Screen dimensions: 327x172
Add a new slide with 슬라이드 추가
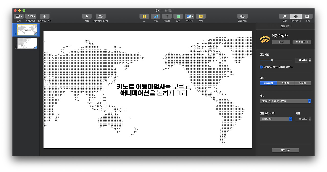pos(45,16)
